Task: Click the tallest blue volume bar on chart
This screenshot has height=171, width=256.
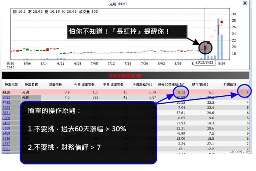Action: pos(218,39)
